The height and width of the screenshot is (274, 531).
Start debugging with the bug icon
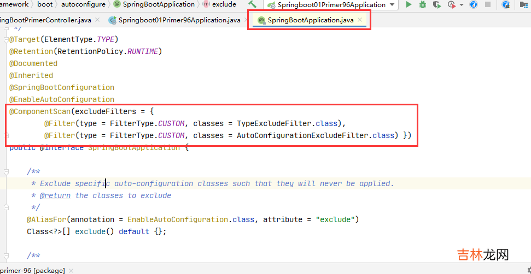click(423, 4)
